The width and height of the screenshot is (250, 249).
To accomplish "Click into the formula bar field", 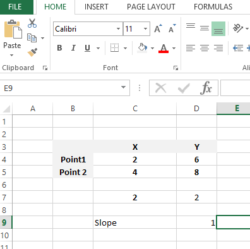I will tap(235, 88).
